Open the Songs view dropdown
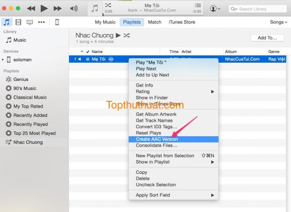 (x=278, y=22)
